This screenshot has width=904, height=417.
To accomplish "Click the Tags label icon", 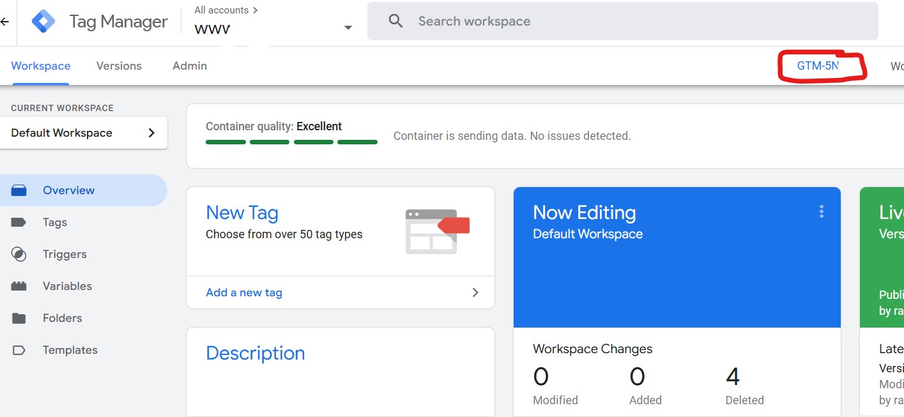I will tap(19, 222).
